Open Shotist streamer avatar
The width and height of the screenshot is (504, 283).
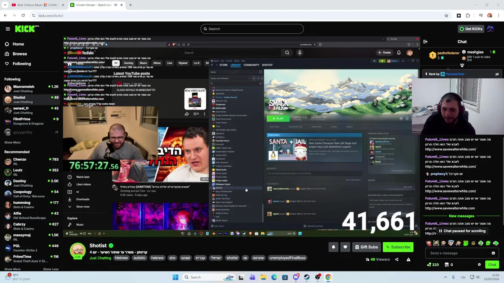tap(78, 251)
